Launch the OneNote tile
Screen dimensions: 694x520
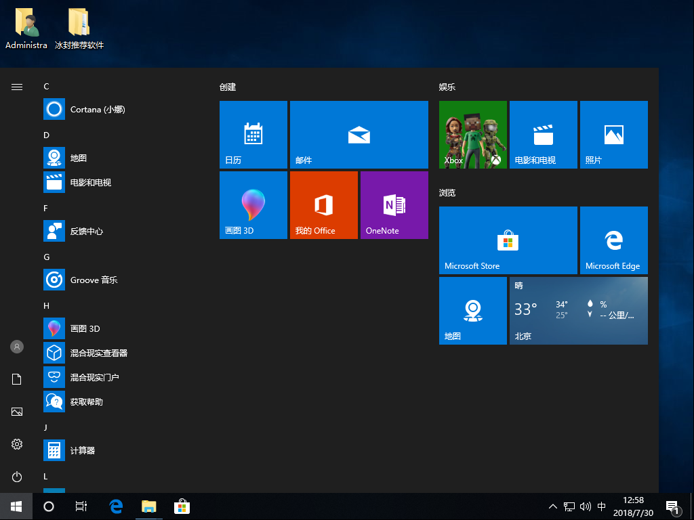(394, 205)
